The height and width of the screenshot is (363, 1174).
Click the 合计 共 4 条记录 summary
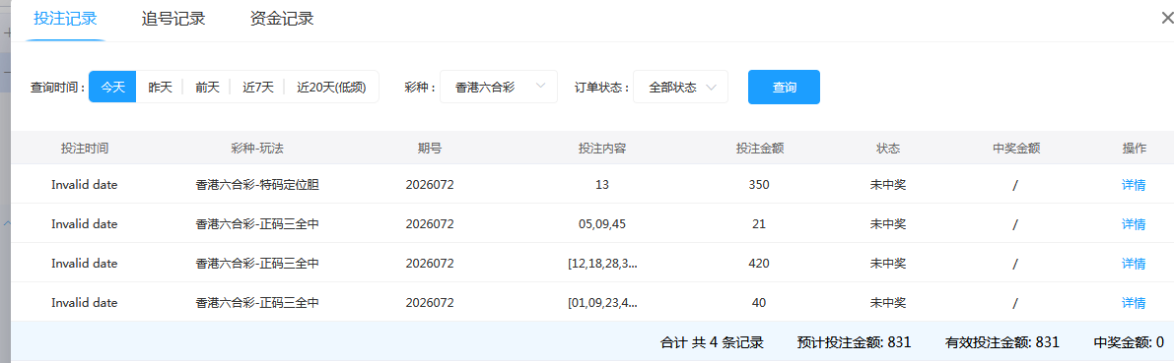pos(712,342)
